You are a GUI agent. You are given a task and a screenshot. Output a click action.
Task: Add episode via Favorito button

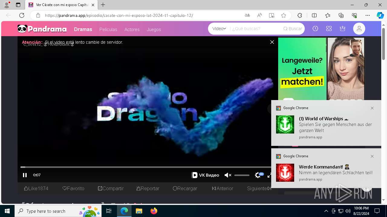click(73, 188)
